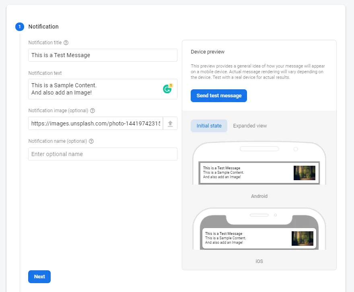This screenshot has width=354, height=292.
Task: Select the notification image URL field
Action: (95, 123)
